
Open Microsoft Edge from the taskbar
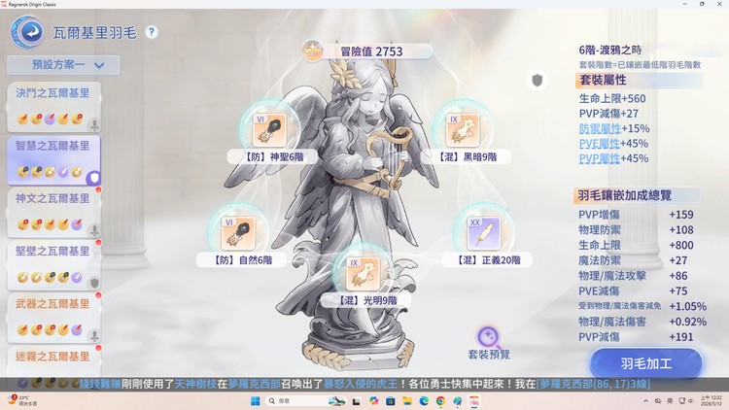tap(424, 400)
